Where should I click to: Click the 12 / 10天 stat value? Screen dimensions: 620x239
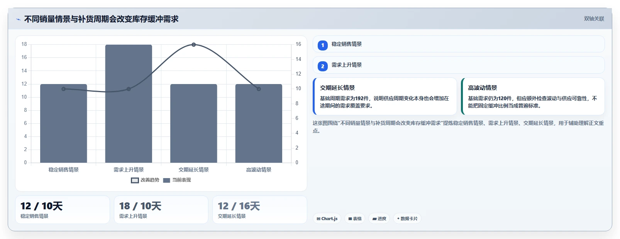point(41,206)
